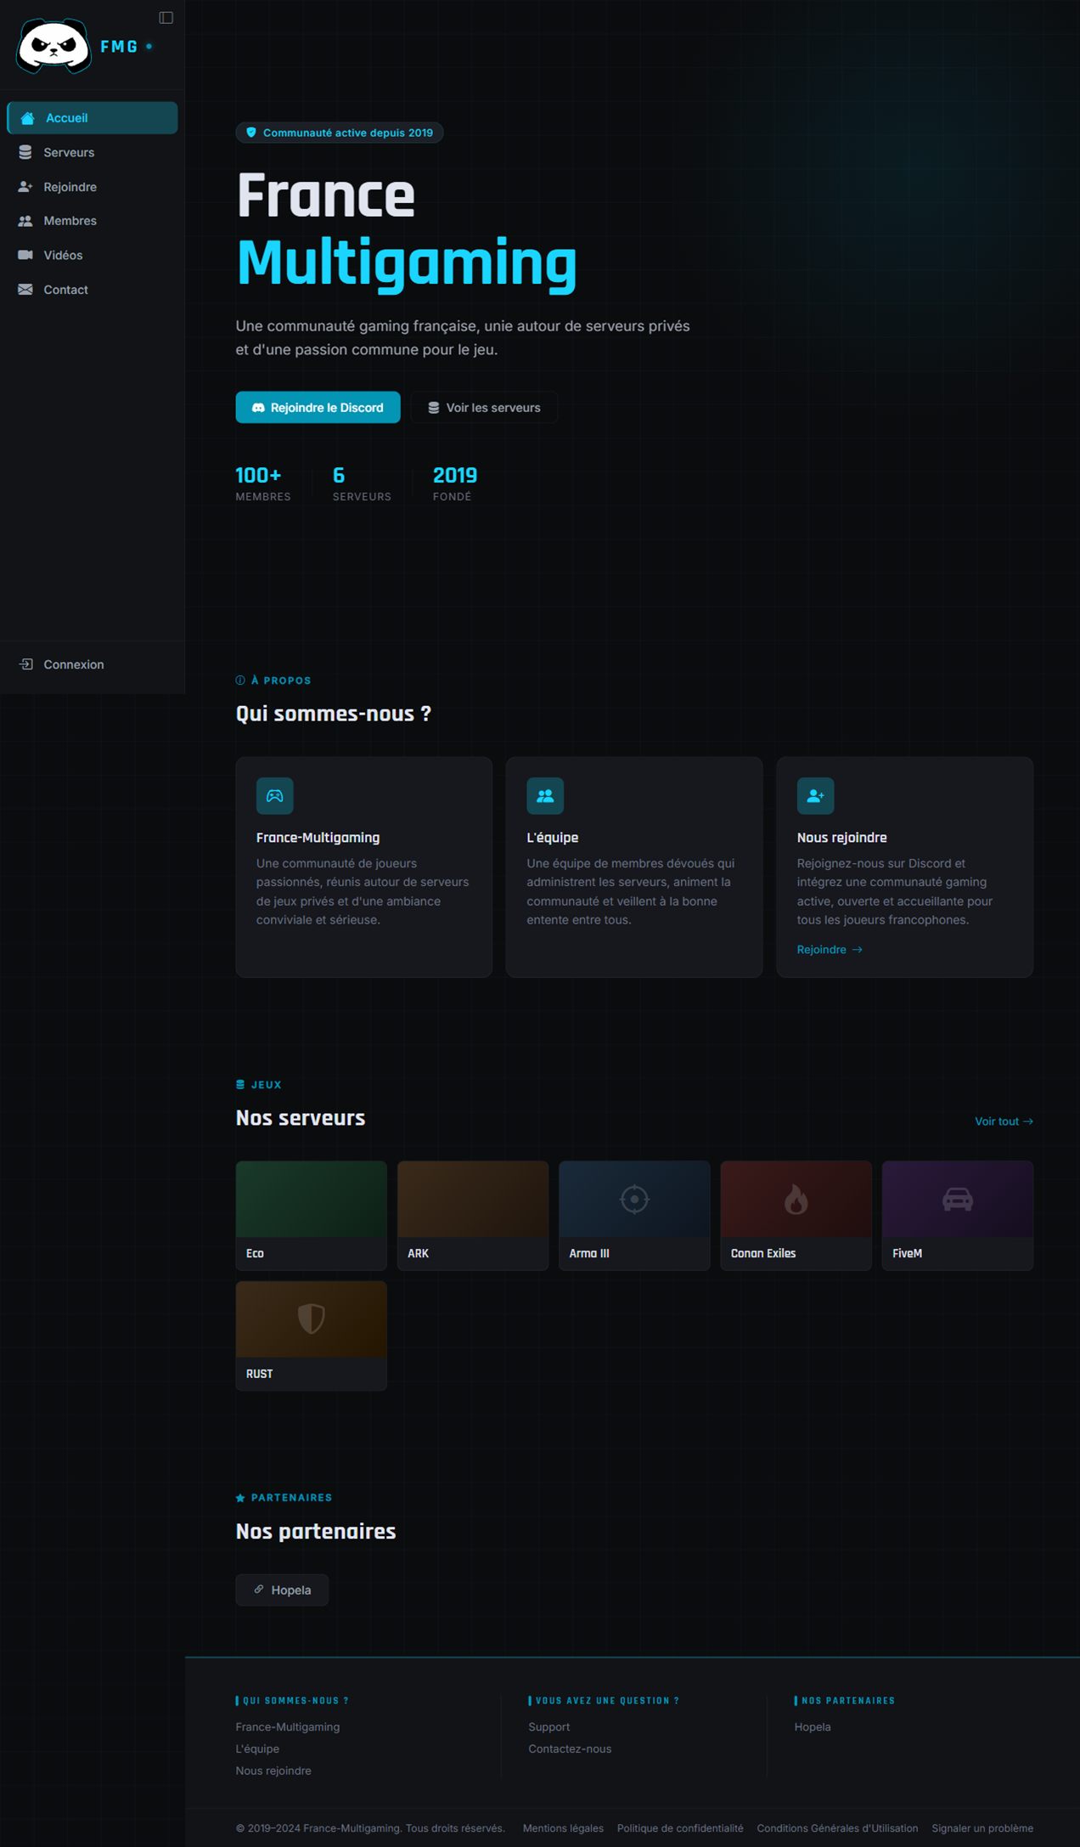Open the Hopela partner button
The width and height of the screenshot is (1080, 1847).
point(282,1590)
